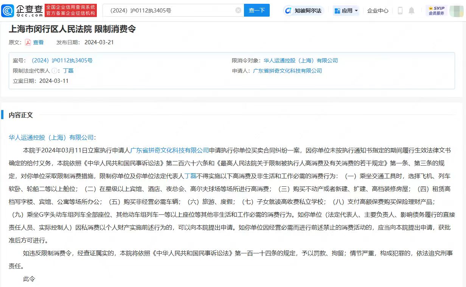This screenshot has height=287, width=466.
Task: Open 丁磊 in the 限制法定代表人 field
Action: [x=68, y=71]
